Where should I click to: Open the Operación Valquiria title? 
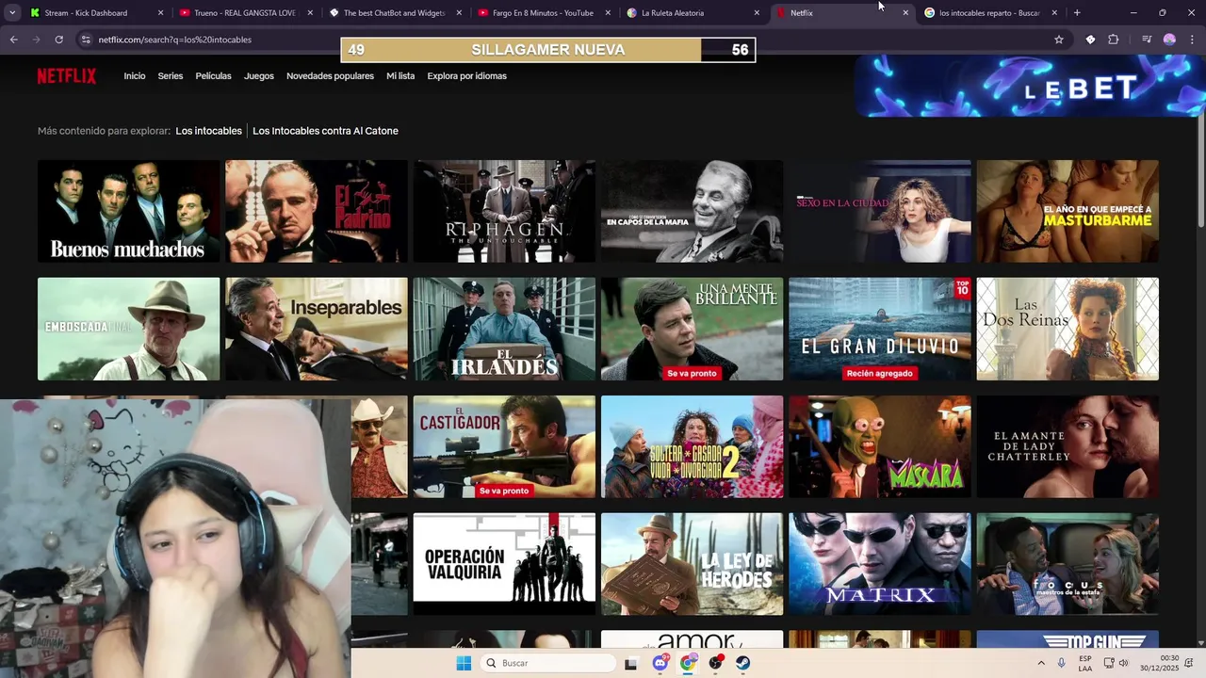pos(504,564)
